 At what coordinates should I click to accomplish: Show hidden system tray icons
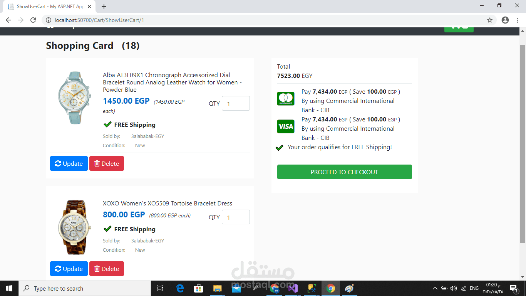click(435, 288)
